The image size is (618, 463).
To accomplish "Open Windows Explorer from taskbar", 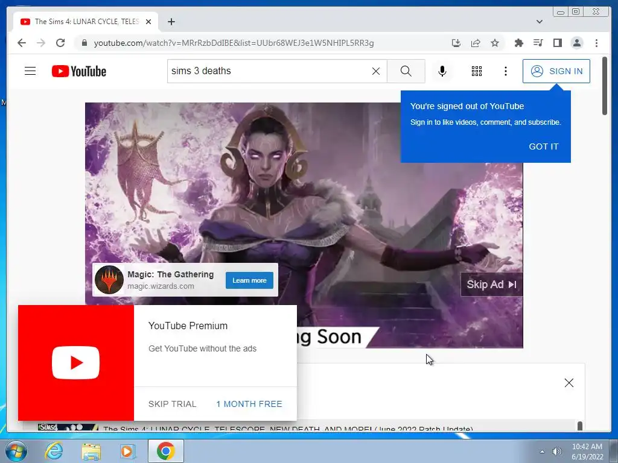I will (x=91, y=451).
